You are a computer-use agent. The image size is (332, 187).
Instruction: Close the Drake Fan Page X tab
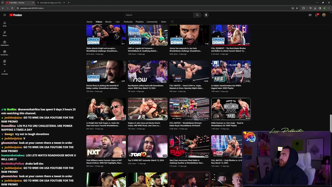pyautogui.click(x=64, y=3)
